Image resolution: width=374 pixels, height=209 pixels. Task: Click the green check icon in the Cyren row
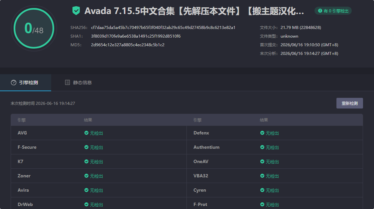point(262,190)
